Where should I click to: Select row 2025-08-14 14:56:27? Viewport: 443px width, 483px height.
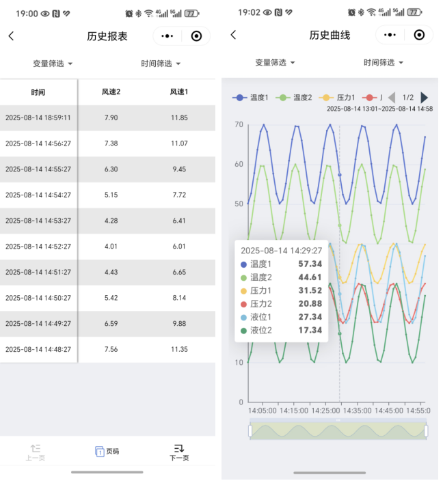[107, 143]
